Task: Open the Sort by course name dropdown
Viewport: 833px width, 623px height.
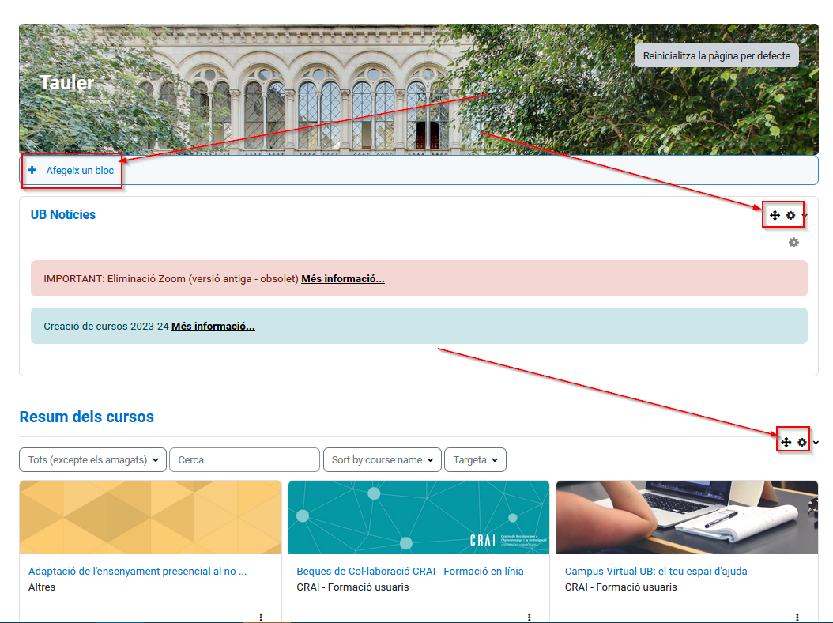Action: (383, 459)
